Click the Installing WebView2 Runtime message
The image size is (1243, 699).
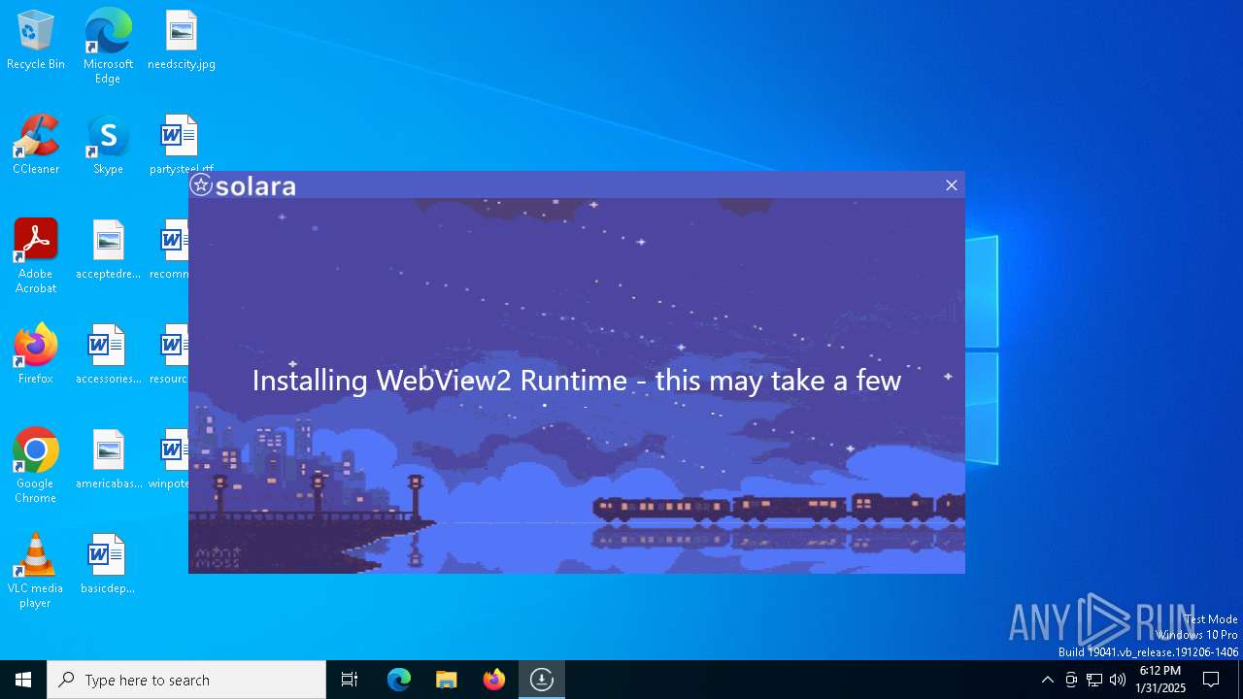coord(577,380)
